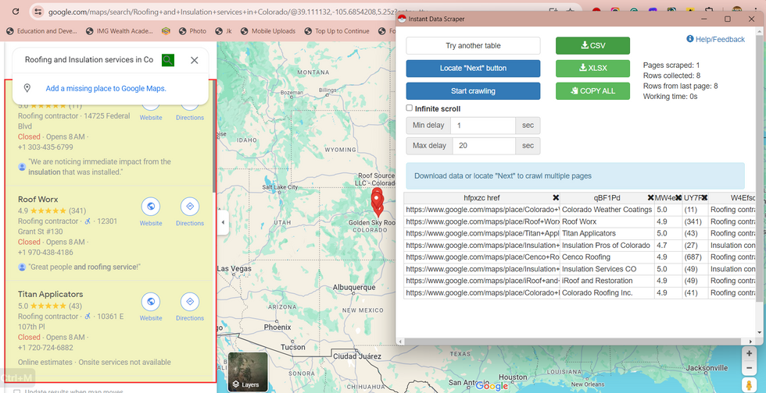Select the Insulation Pros of Colorado cell
The width and height of the screenshot is (766, 393).
pyautogui.click(x=607, y=246)
